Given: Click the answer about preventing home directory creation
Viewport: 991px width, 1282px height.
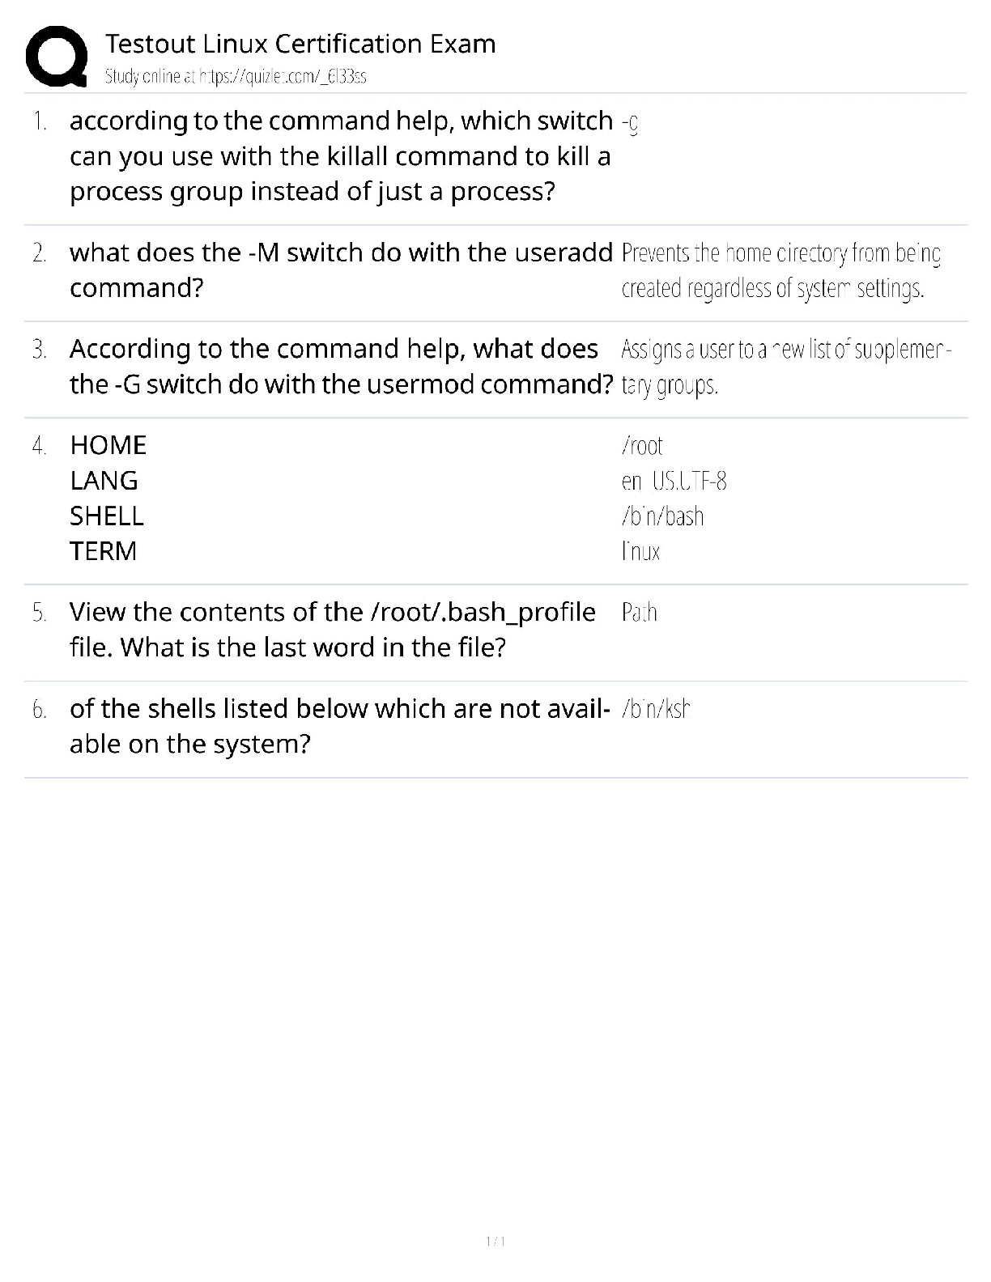Looking at the screenshot, I should (x=780, y=271).
